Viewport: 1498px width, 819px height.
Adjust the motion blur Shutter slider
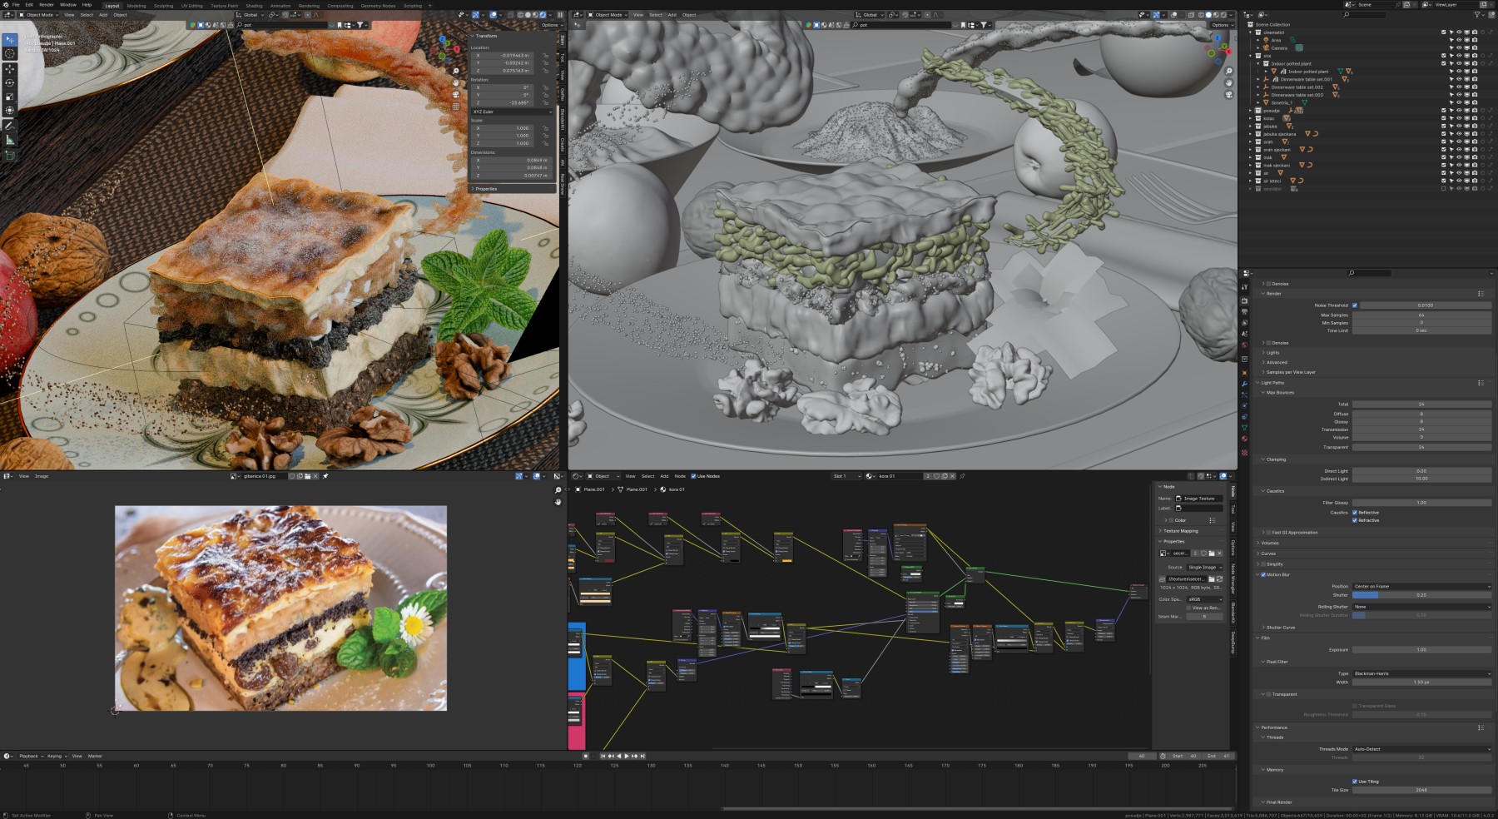1421,595
